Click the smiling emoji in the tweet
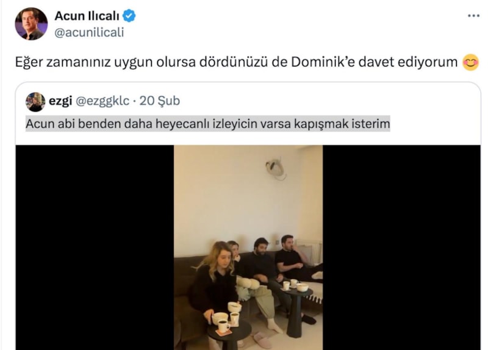 point(470,62)
